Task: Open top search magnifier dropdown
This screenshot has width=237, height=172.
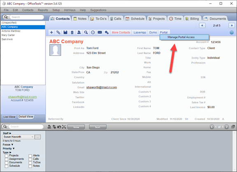Action: [6, 17]
